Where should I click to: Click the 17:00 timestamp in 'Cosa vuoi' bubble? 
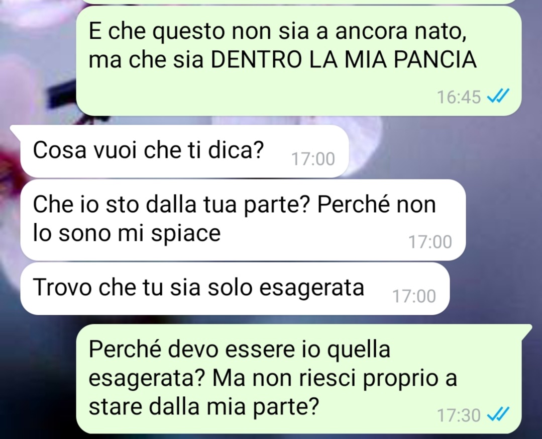313,159
